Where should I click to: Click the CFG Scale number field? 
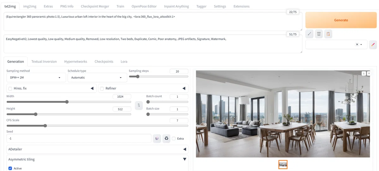(179, 120)
